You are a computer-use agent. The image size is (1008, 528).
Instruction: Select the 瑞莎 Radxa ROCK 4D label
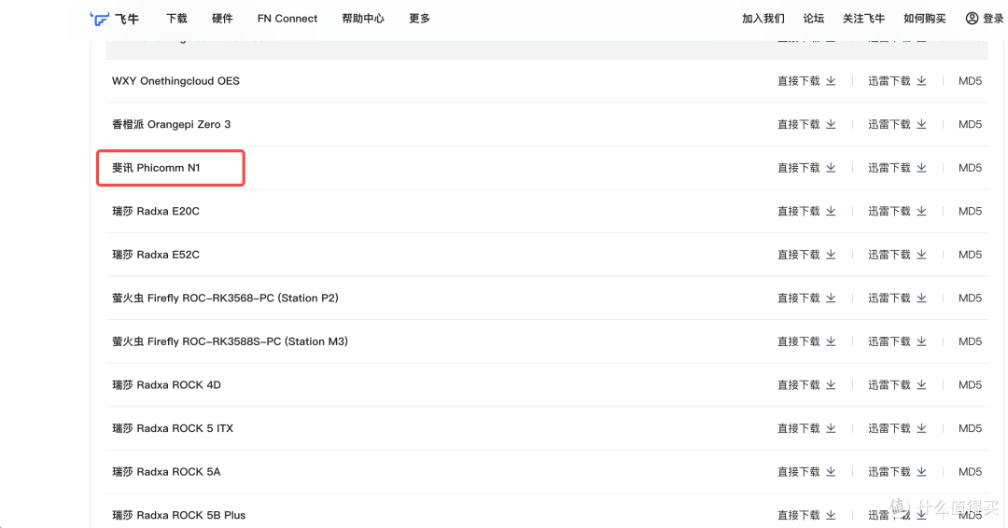click(166, 384)
